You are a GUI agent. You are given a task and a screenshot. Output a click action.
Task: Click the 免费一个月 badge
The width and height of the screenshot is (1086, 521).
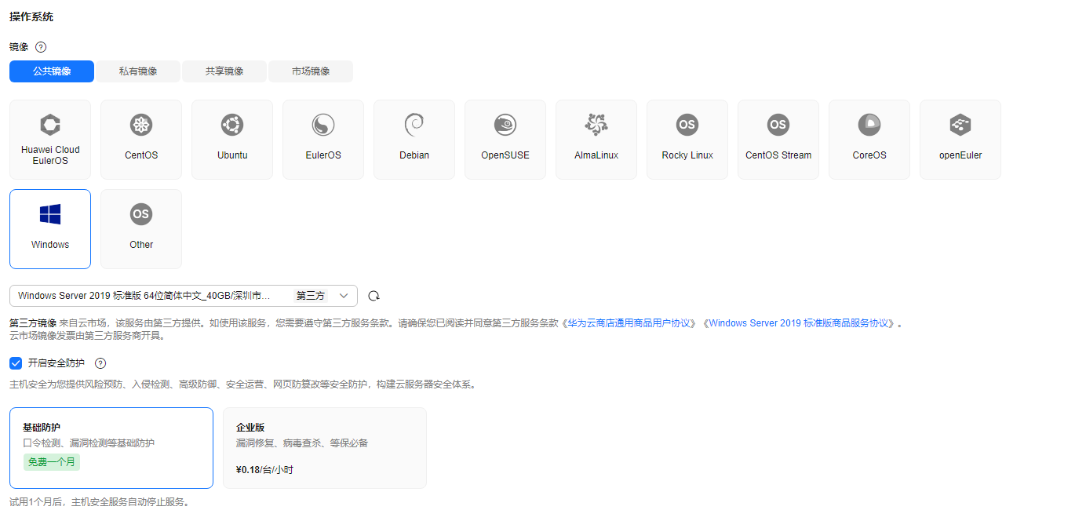coord(51,462)
